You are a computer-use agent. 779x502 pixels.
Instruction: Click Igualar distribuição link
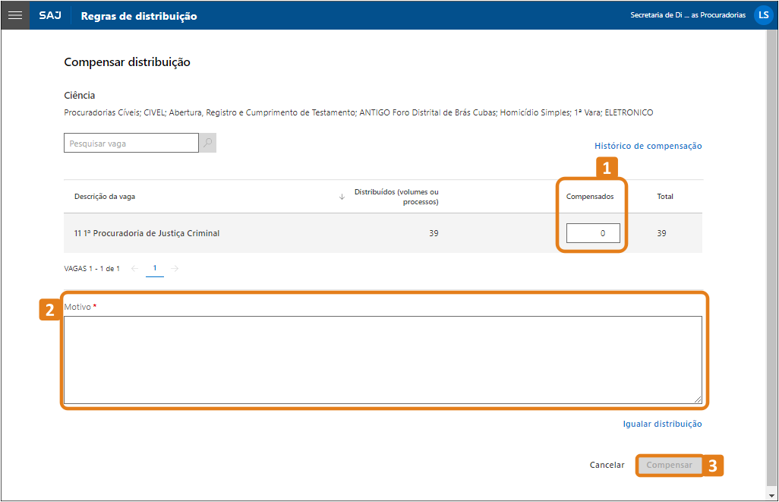pyautogui.click(x=662, y=424)
